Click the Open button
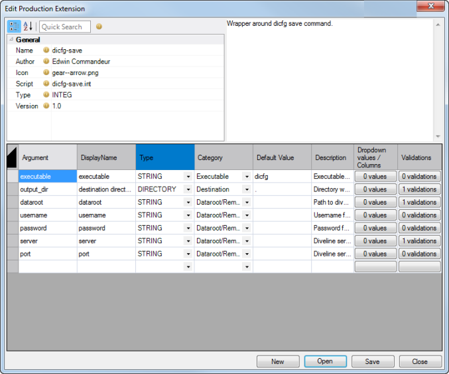Screen dimensions: 449x374 click(x=325, y=361)
